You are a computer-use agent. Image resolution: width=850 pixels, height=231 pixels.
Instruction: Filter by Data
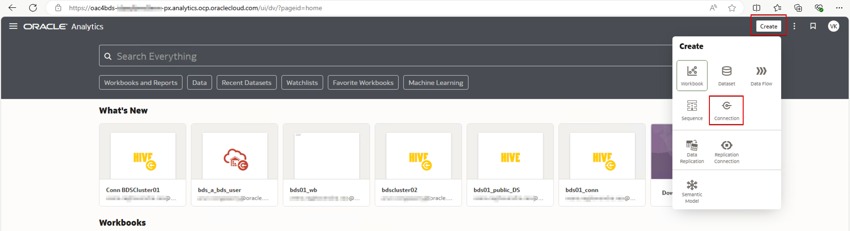point(199,83)
